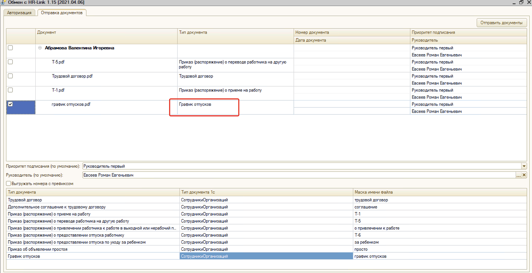Switch to the Авторизация tab
532x273 pixels.
19,13
